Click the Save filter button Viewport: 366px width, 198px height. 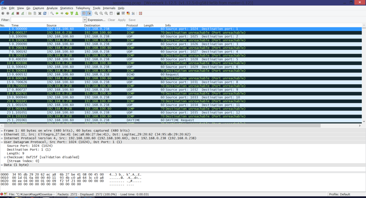click(132, 20)
